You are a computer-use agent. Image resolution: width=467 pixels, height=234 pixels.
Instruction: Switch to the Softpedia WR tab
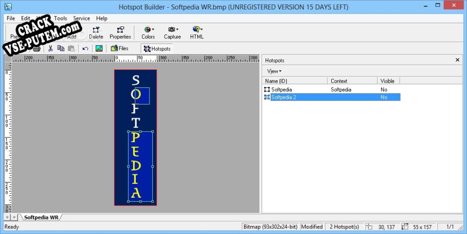(x=41, y=217)
